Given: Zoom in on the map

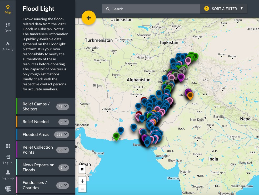Looking at the screenshot, I should point(82,181).
